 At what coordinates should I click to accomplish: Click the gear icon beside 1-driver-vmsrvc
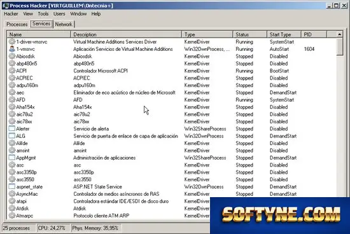(x=12, y=42)
